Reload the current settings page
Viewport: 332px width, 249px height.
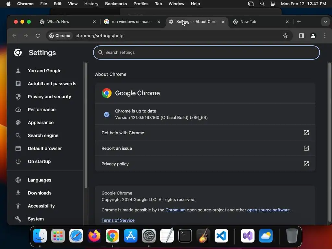38,36
